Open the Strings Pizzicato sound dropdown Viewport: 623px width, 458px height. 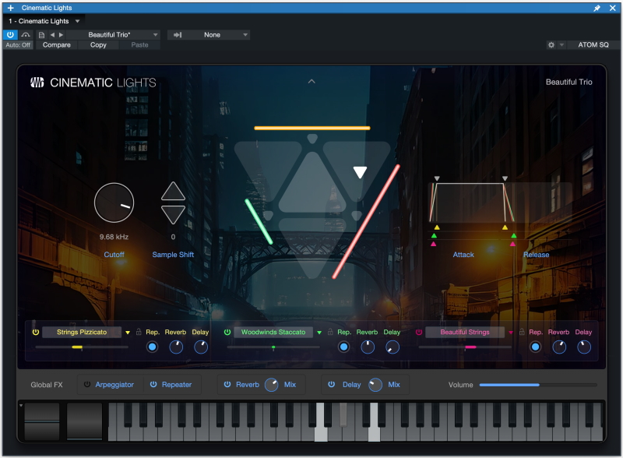128,333
